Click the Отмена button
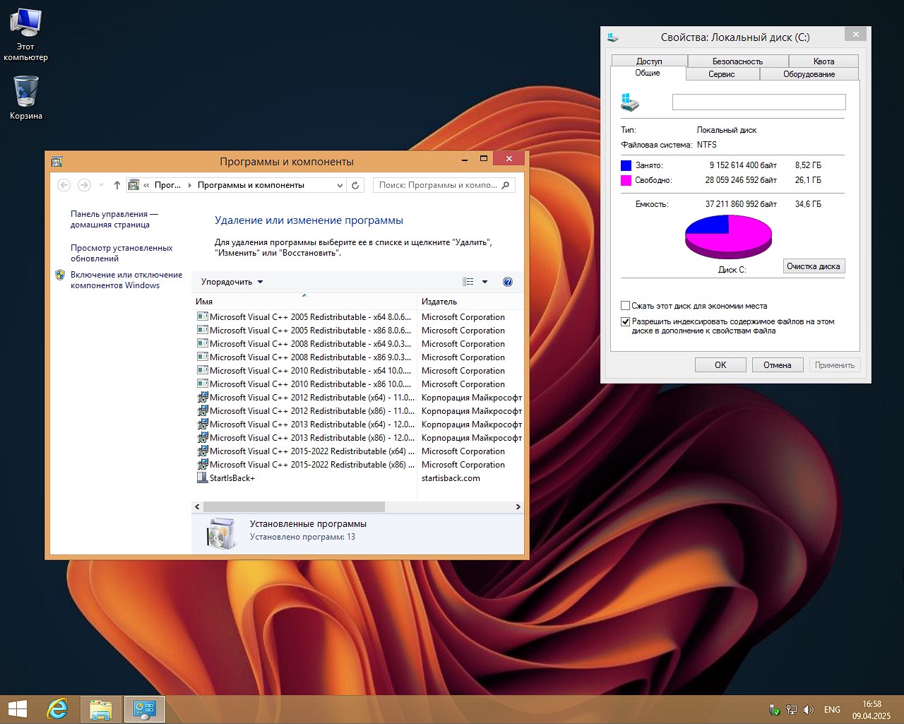This screenshot has width=904, height=724. [778, 365]
